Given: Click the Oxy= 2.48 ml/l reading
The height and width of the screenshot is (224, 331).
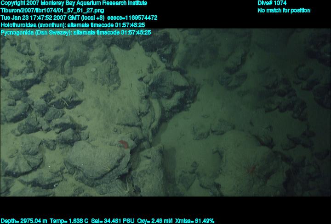Looking at the screenshot, I should (155, 221).
